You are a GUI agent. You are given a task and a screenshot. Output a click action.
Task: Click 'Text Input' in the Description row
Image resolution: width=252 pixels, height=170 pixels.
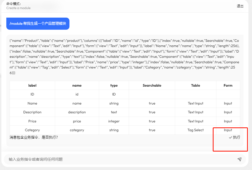(195, 112)
